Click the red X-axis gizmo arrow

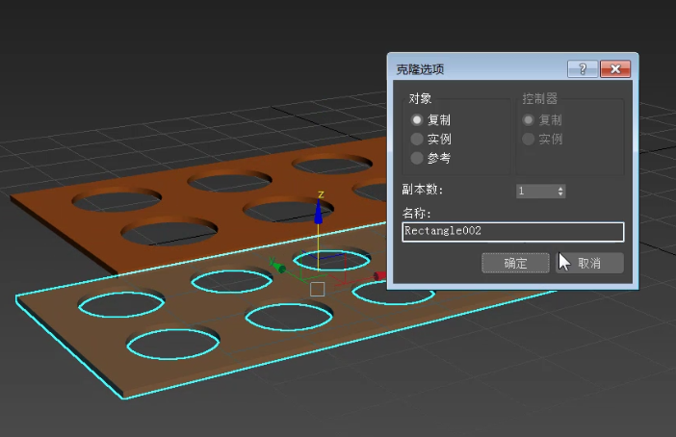pyautogui.click(x=378, y=276)
